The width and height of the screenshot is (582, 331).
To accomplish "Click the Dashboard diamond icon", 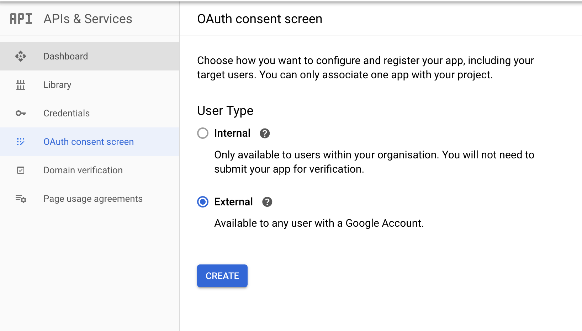I will click(21, 56).
